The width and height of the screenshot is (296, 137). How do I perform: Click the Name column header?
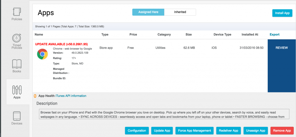[39, 34]
